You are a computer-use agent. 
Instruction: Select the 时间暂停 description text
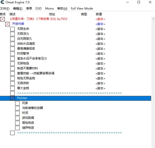(23, 54)
